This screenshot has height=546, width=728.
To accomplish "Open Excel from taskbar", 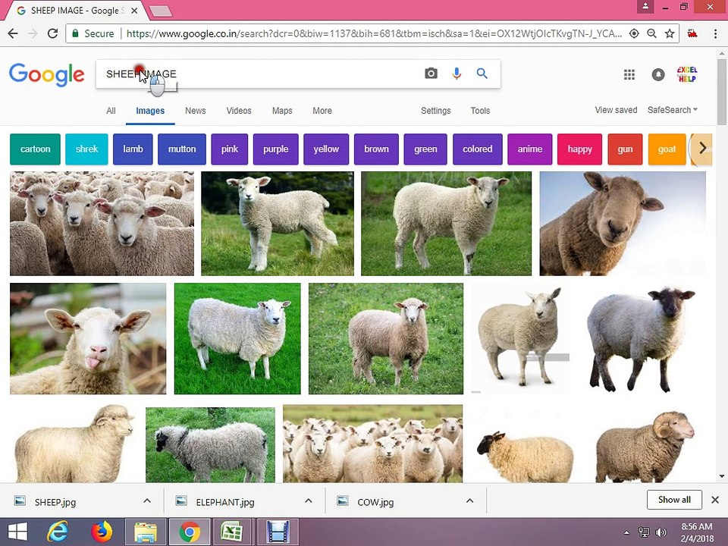I will (x=232, y=532).
